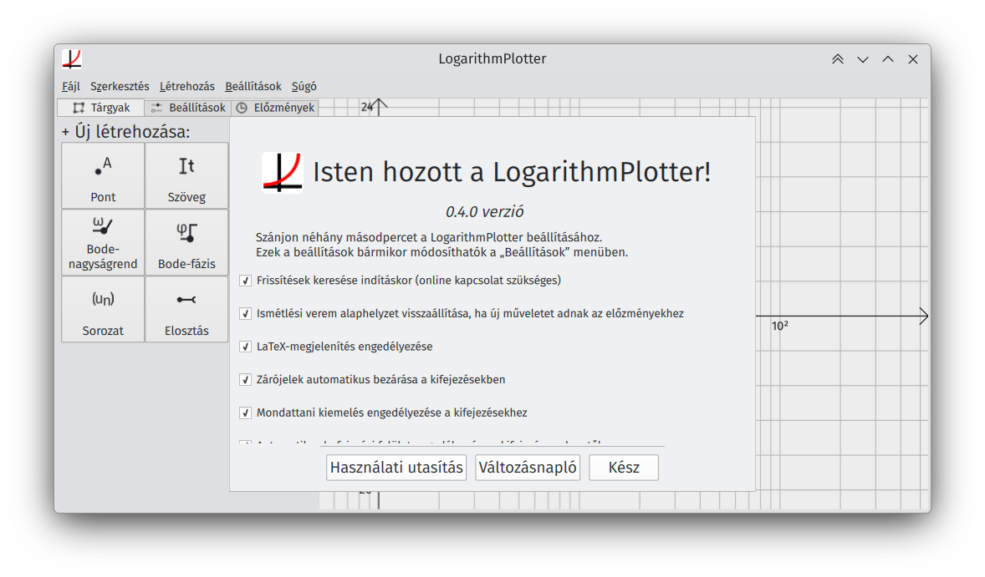Create a new Eloszlás distribution
Viewport: 985px width, 577px height.
click(x=186, y=309)
